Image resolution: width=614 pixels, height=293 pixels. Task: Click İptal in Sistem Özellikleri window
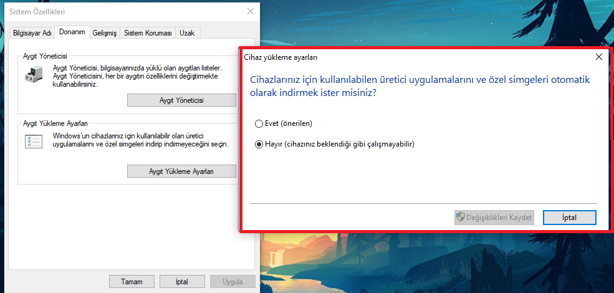[x=182, y=282]
